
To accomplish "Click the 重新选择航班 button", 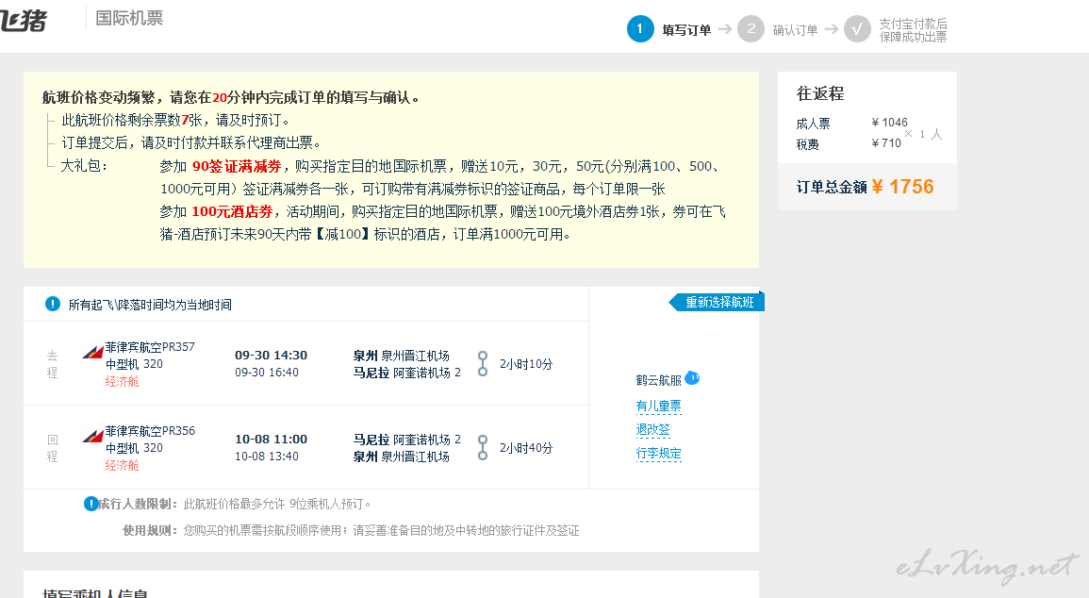I will point(716,302).
